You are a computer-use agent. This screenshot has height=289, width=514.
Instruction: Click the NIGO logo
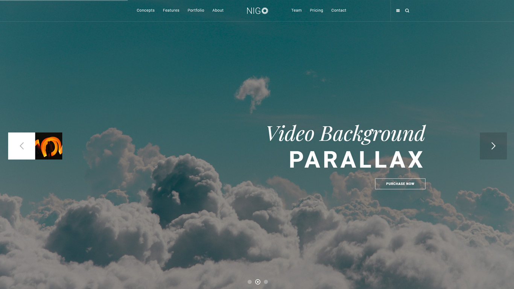pos(257,11)
